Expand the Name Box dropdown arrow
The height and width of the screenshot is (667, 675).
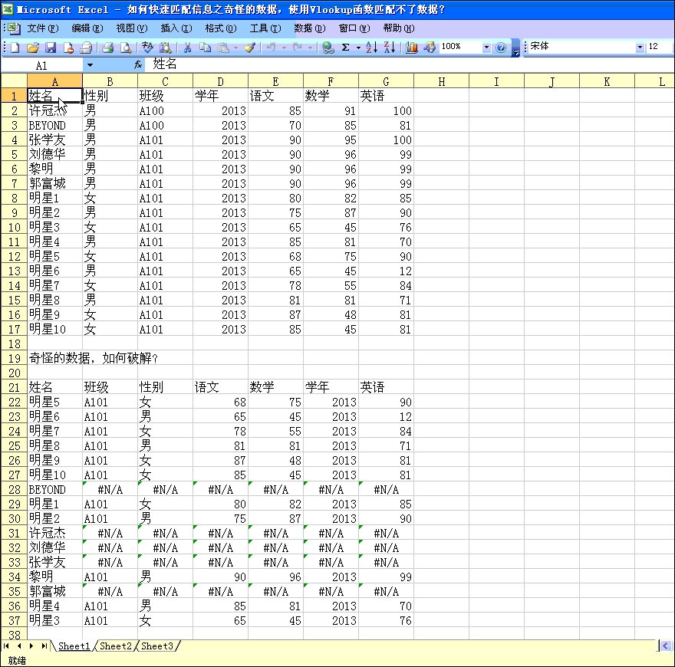90,65
